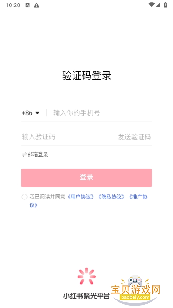Viewport: 173px width, 308px height.
Task: Tap the warning triangle notification icon
Action: pyautogui.click(x=36, y=5)
